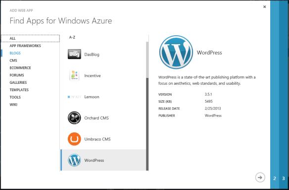Click the app list scrollbar thumb

tap(147, 124)
